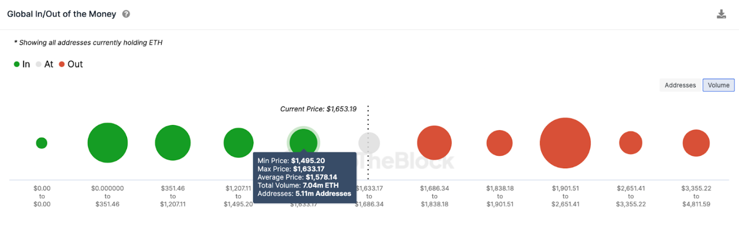This screenshot has width=739, height=225.
Task: Download the chart using the download icon
Action: (x=721, y=14)
